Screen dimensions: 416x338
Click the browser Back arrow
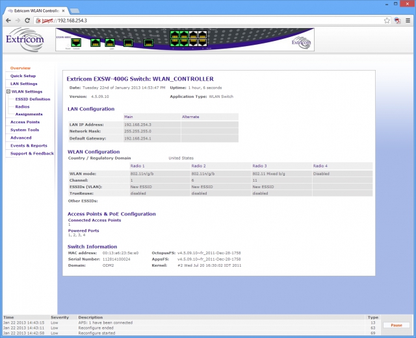pos(8,20)
